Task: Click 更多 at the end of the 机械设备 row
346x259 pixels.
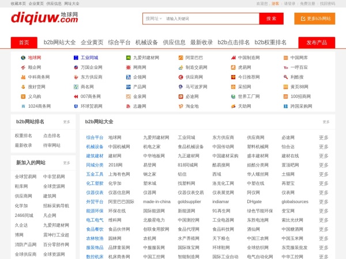Action: point(324,147)
